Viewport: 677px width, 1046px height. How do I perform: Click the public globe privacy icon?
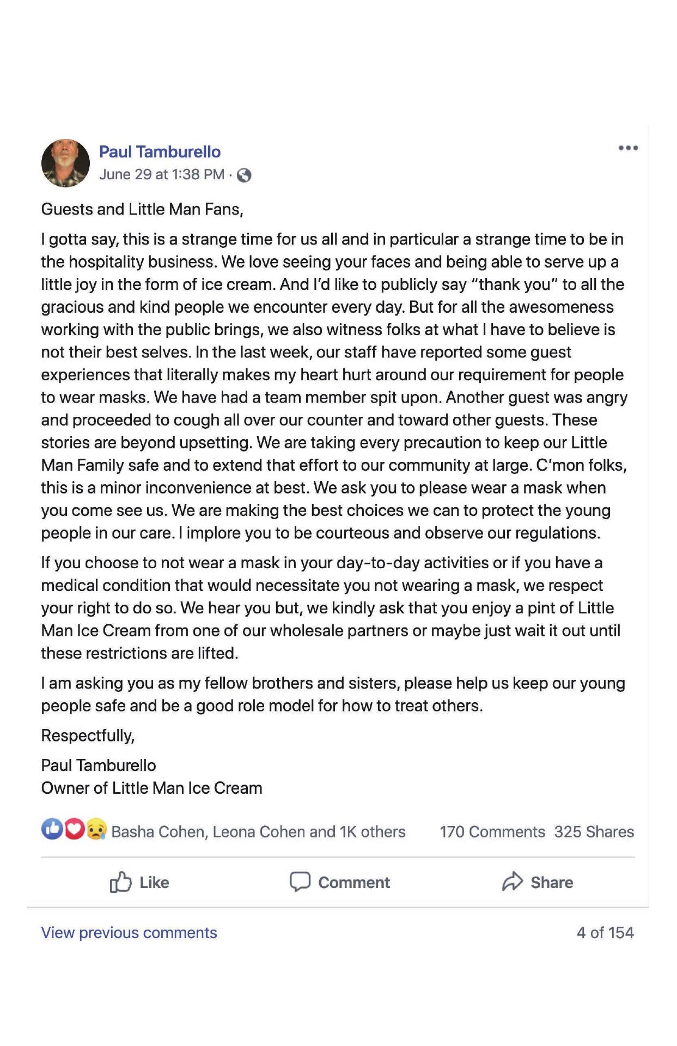(245, 175)
